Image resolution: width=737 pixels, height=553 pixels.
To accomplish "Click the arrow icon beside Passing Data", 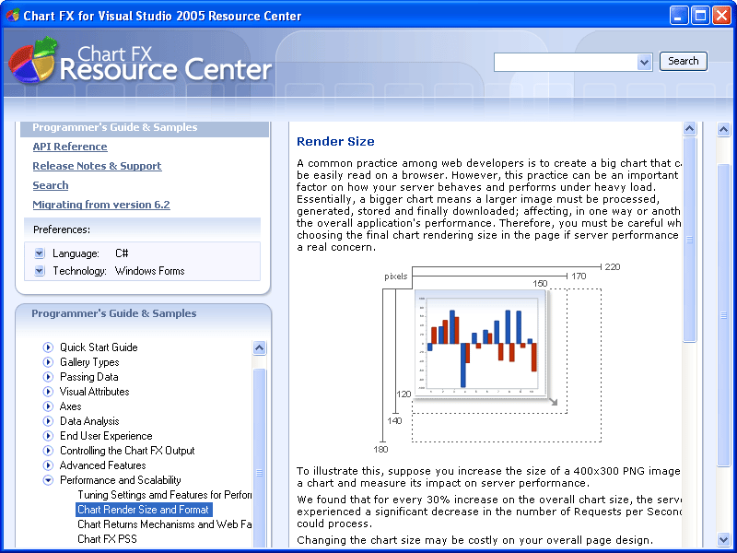I will point(48,377).
